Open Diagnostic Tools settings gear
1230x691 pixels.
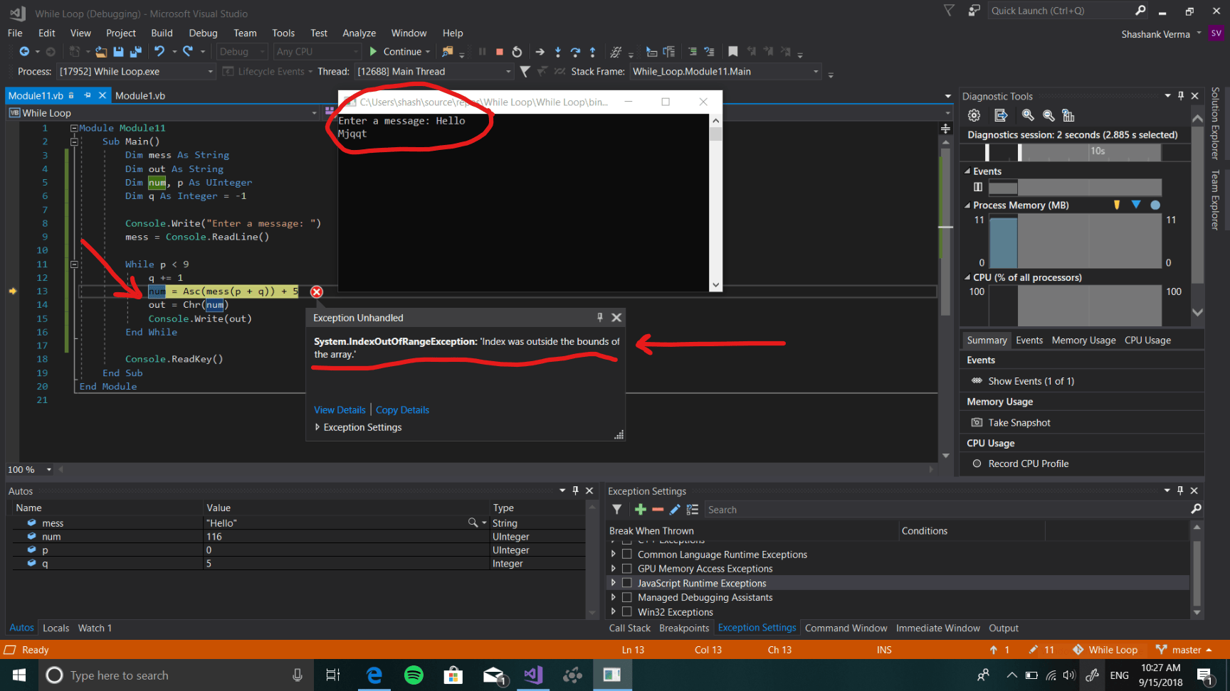974,115
